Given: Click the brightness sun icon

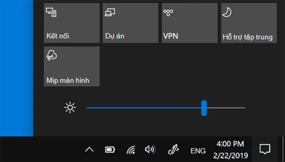Looking at the screenshot, I should 70,107.
